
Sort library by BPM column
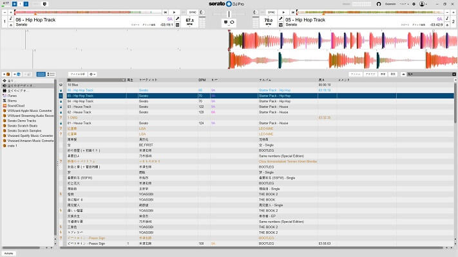[204, 80]
